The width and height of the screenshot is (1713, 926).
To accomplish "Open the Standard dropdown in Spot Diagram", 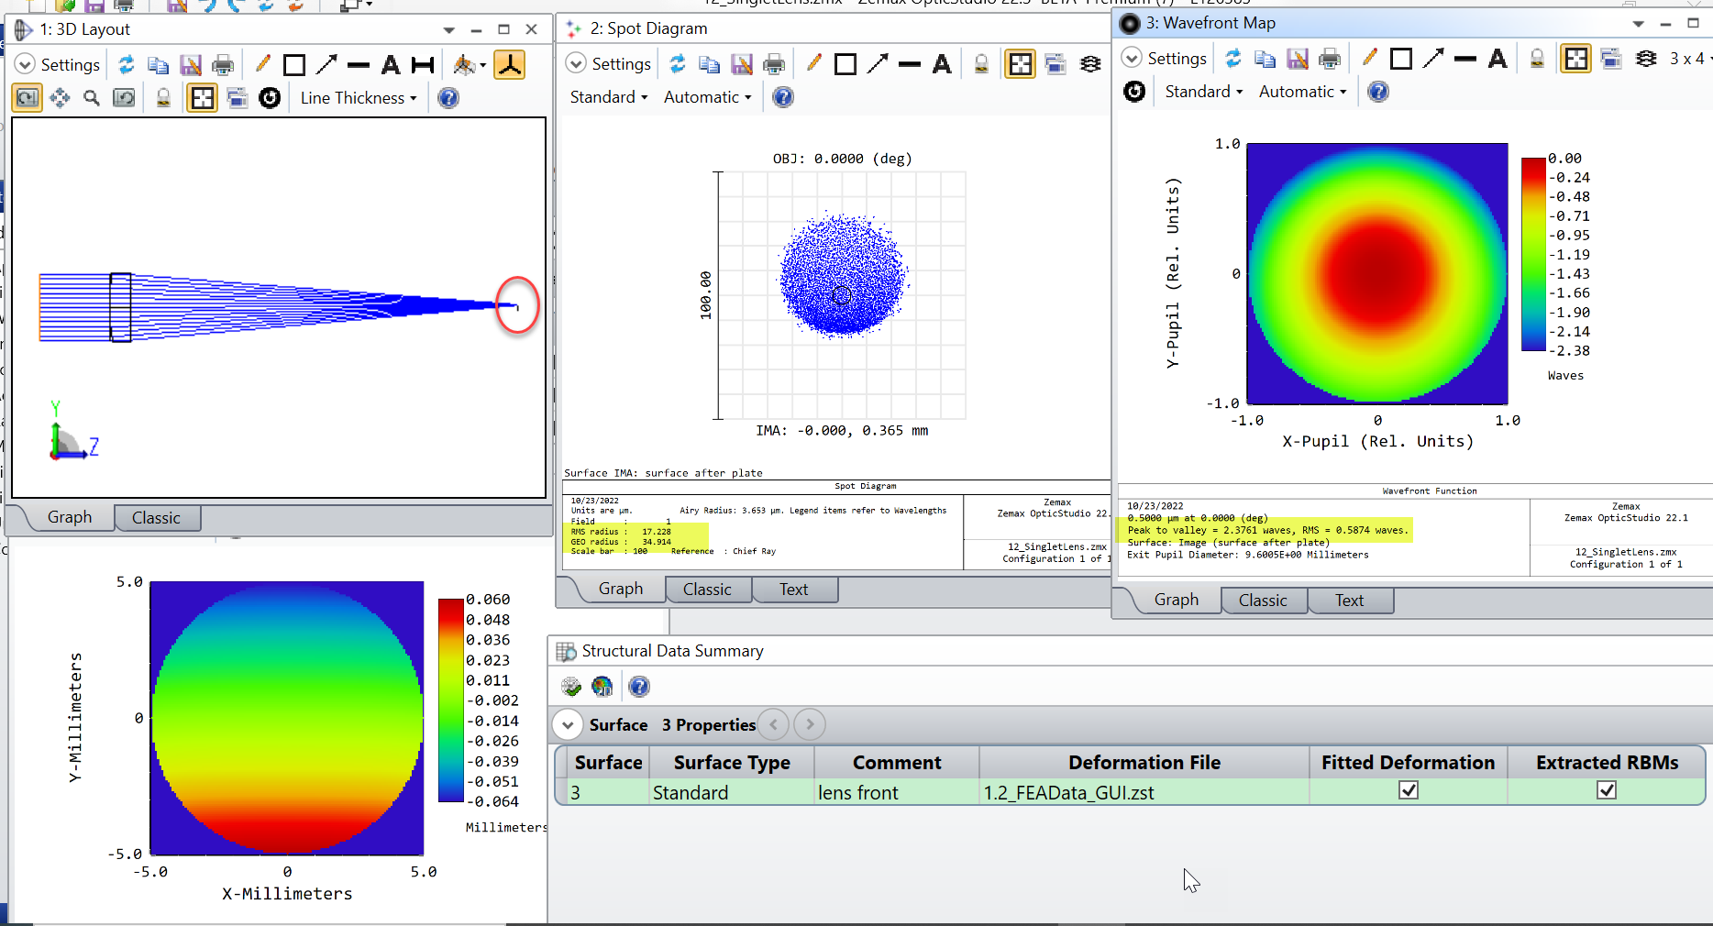I will point(609,96).
